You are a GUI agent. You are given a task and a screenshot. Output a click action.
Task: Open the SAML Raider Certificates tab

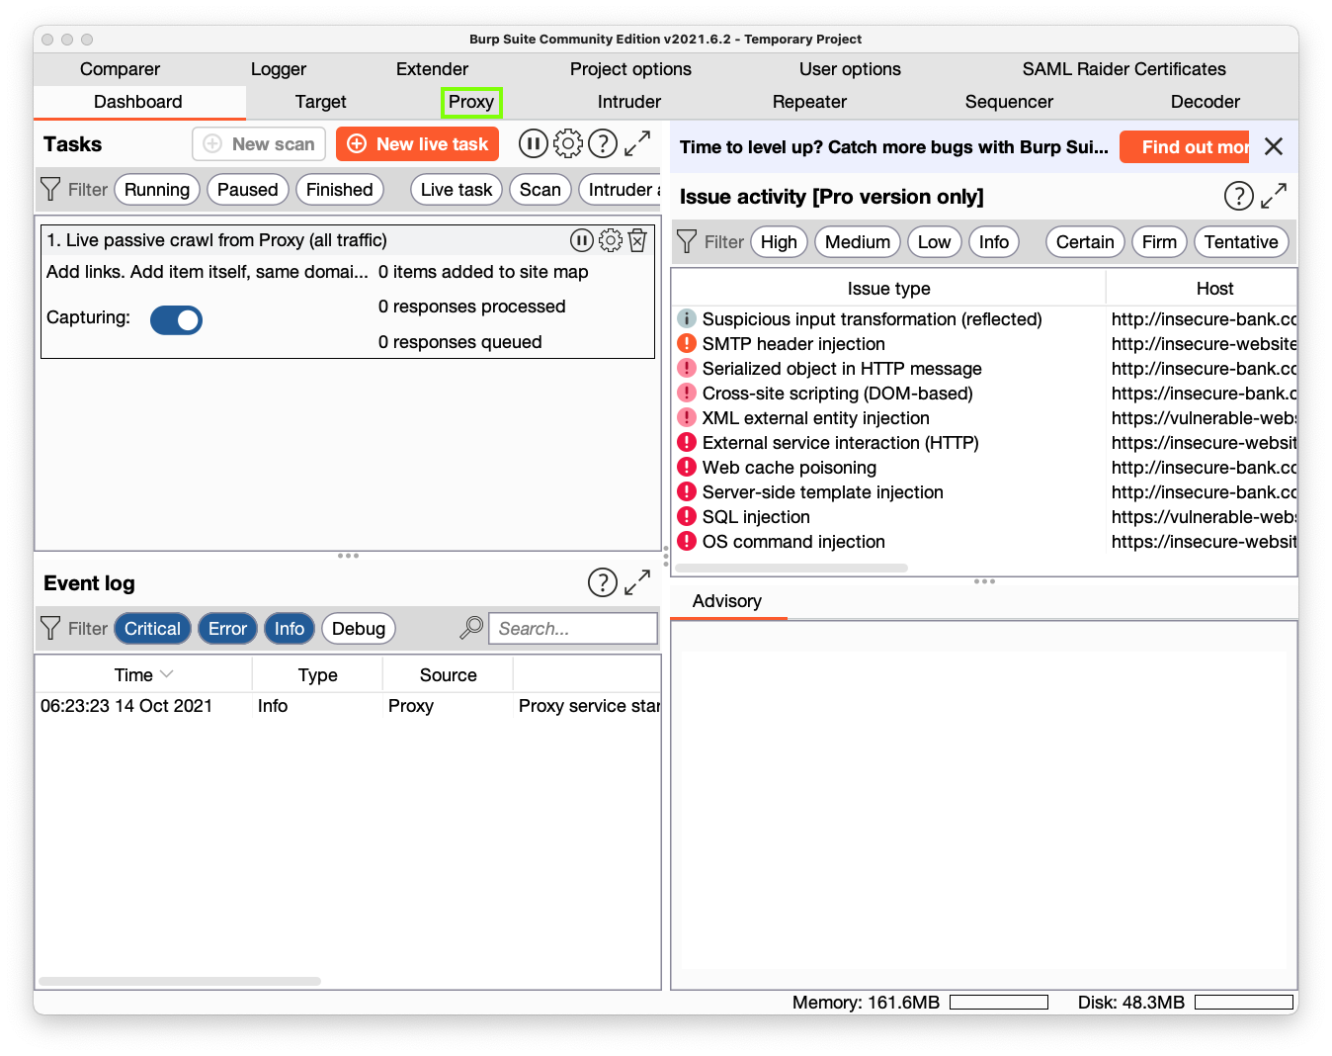click(1124, 69)
